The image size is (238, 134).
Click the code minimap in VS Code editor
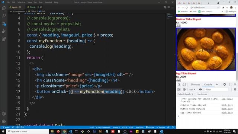(170, 16)
